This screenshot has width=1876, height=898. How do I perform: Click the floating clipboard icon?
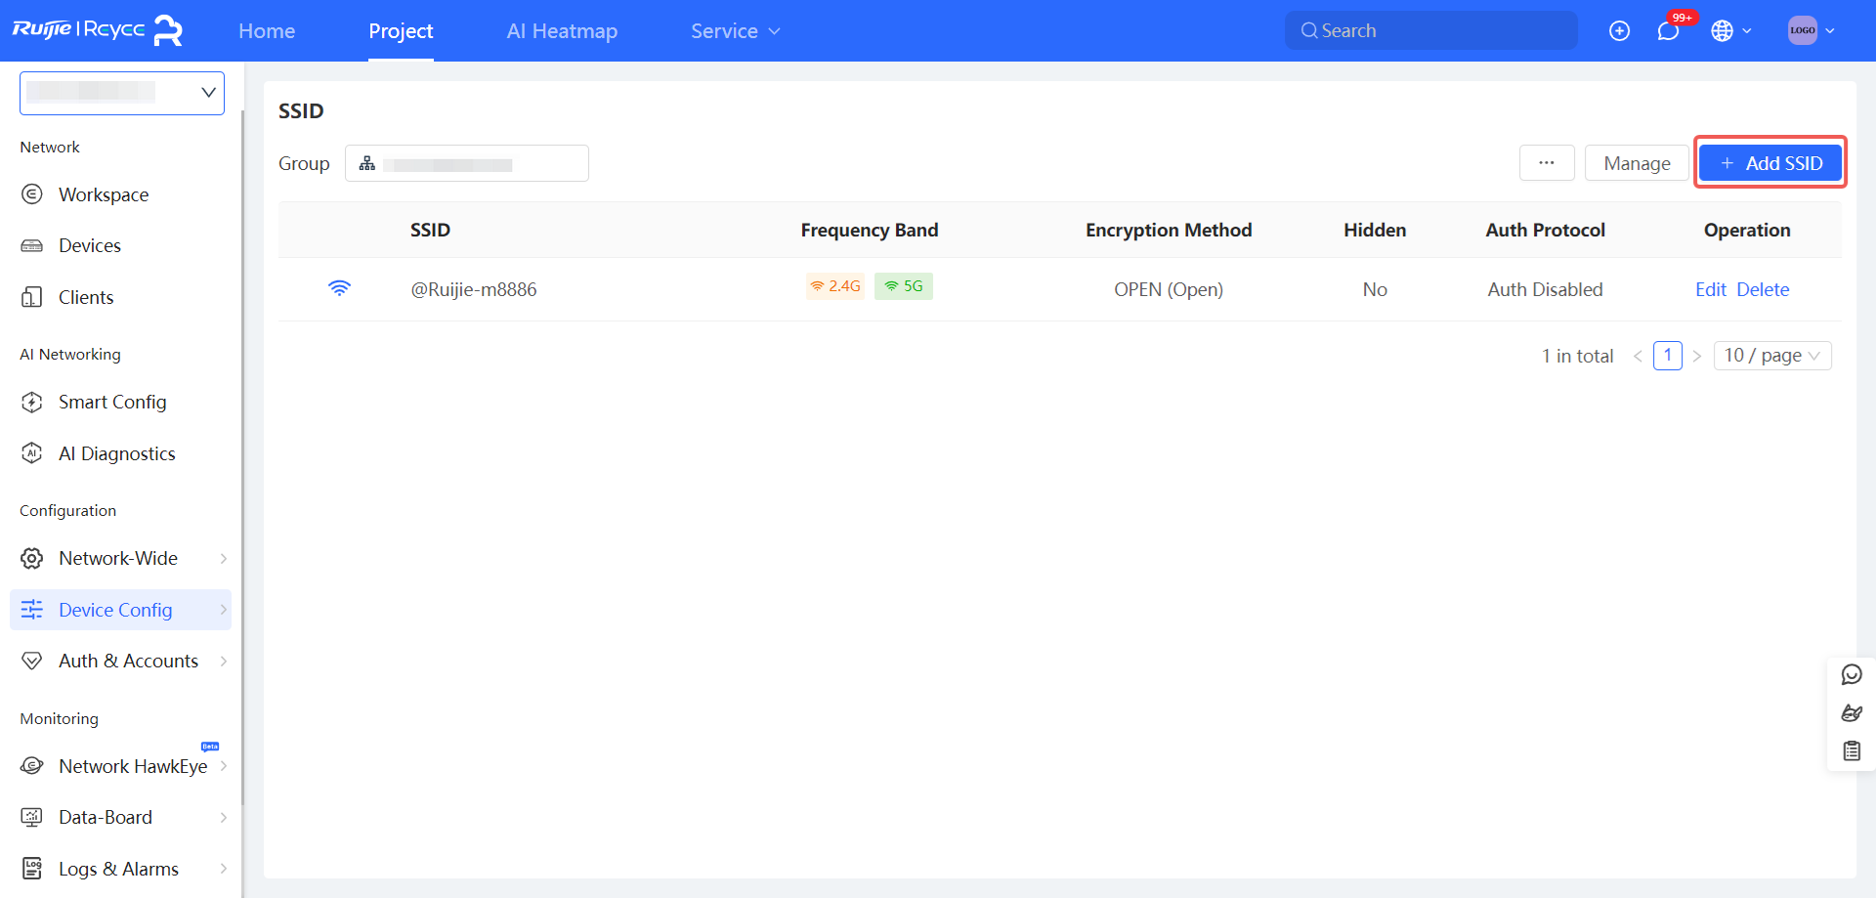[x=1851, y=750]
